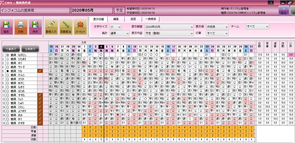Click the 行事表示 button
The image size is (295, 143).
pyautogui.click(x=11, y=49)
